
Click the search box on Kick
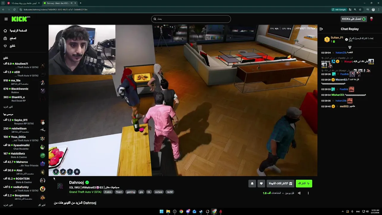tap(191, 19)
